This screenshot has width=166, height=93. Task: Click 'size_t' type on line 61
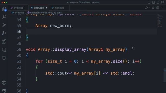55,61
